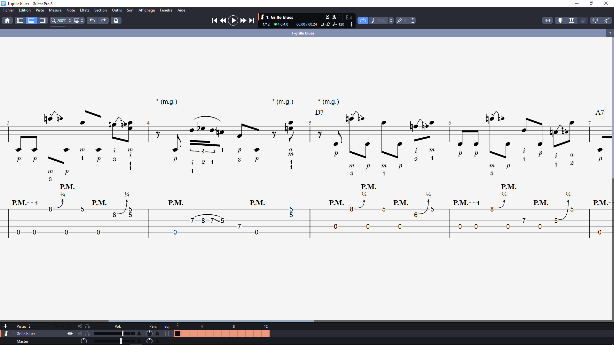Toggle loop playback button

point(363,20)
